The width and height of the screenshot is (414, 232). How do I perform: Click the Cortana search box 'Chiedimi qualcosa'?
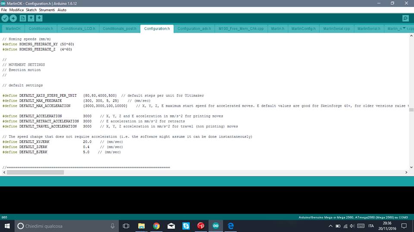click(66, 226)
